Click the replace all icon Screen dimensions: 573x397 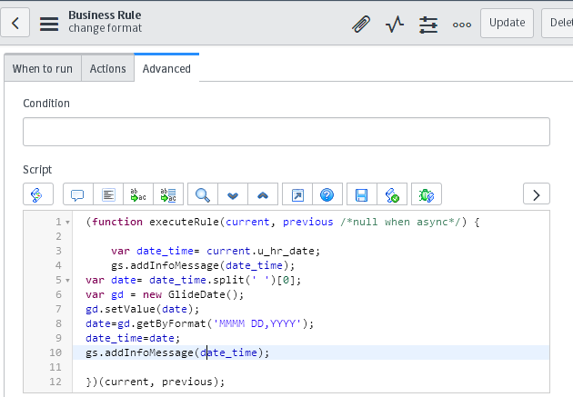click(168, 194)
